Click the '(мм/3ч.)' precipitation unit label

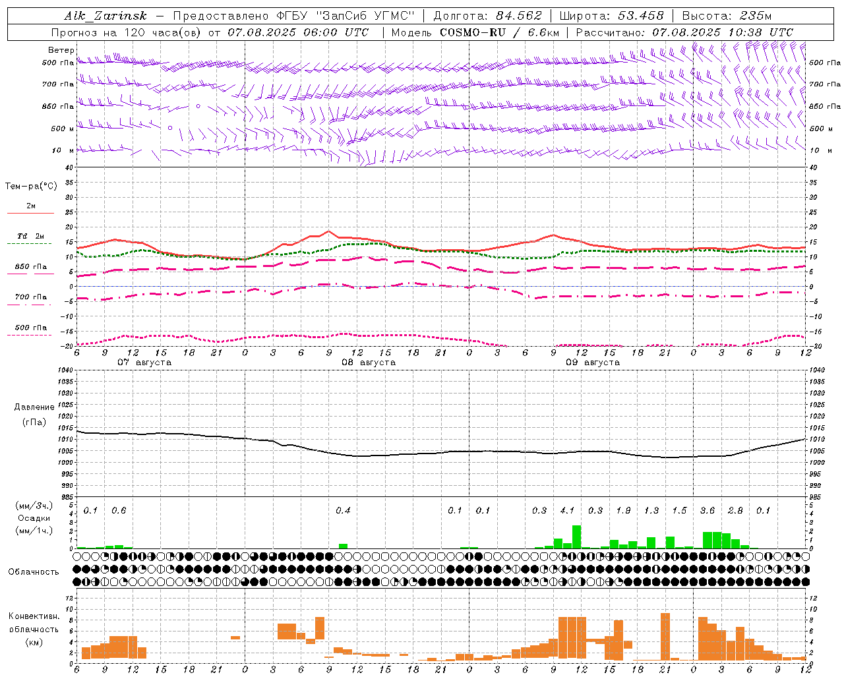pyautogui.click(x=34, y=506)
